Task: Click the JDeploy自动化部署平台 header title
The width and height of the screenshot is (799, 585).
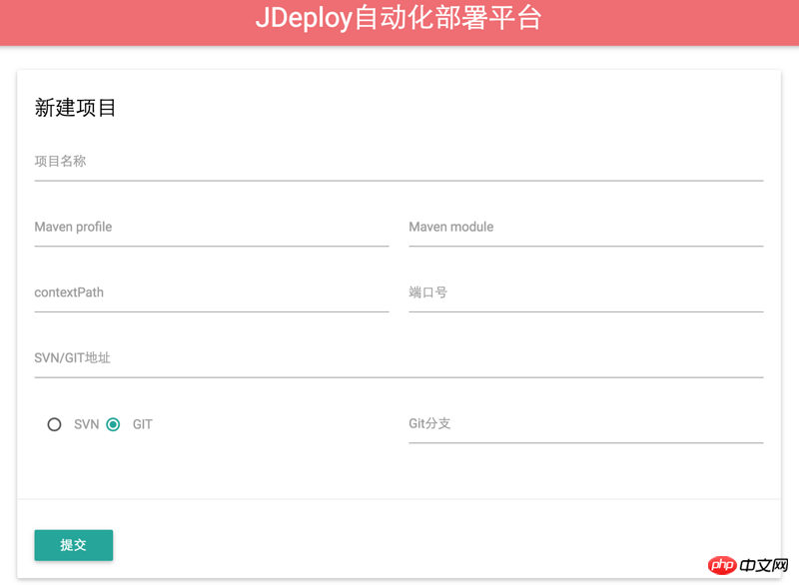Action: pyautogui.click(x=398, y=18)
